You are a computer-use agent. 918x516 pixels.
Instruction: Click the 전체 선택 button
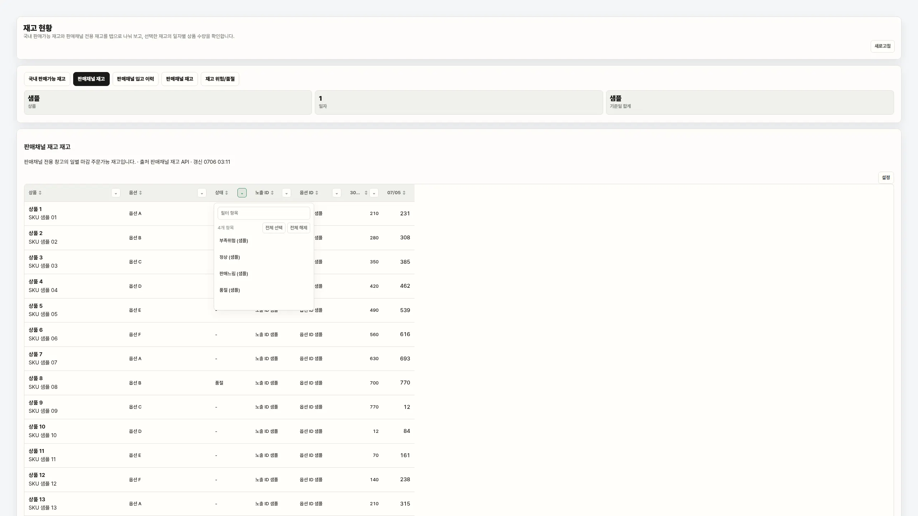(x=274, y=228)
